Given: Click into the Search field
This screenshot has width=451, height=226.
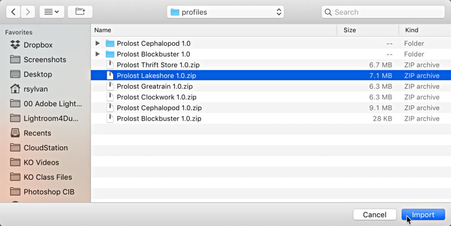Looking at the screenshot, I should 388,12.
